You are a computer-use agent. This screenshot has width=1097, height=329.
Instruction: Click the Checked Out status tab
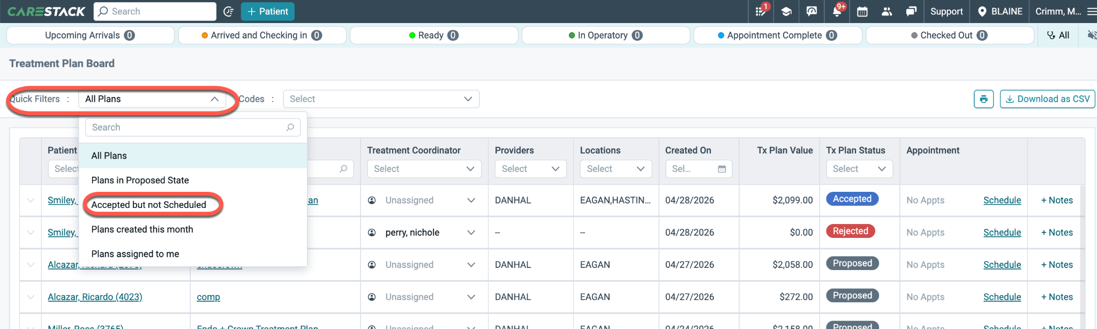[x=950, y=35]
